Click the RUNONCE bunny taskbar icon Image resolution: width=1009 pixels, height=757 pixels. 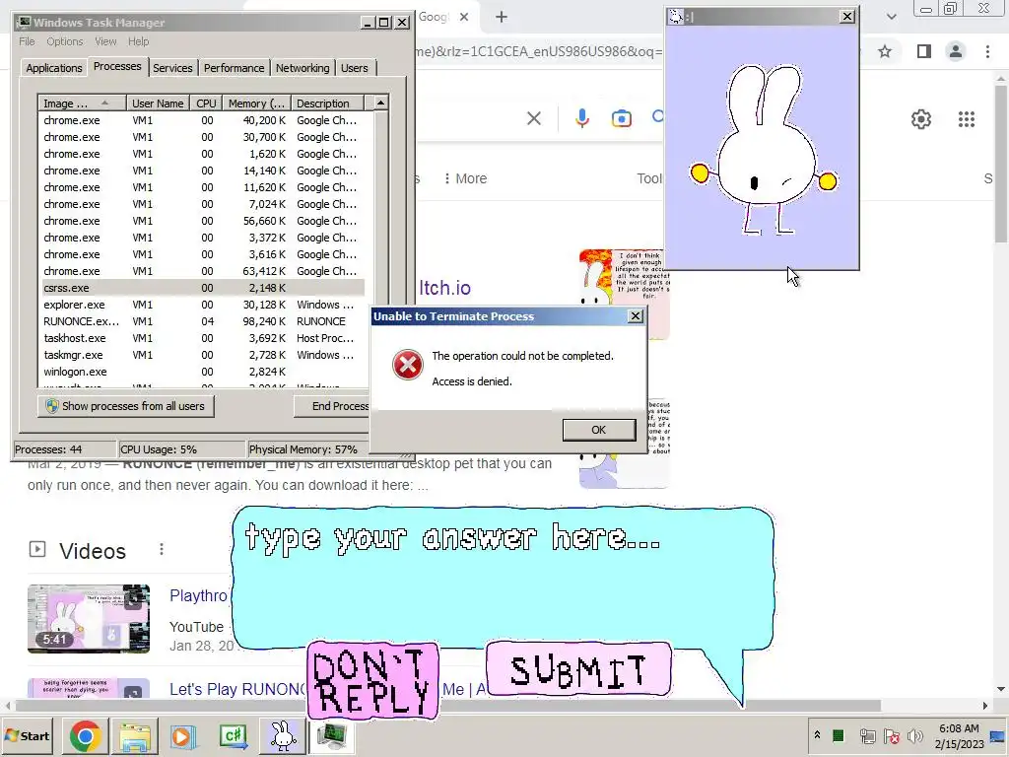coord(283,735)
